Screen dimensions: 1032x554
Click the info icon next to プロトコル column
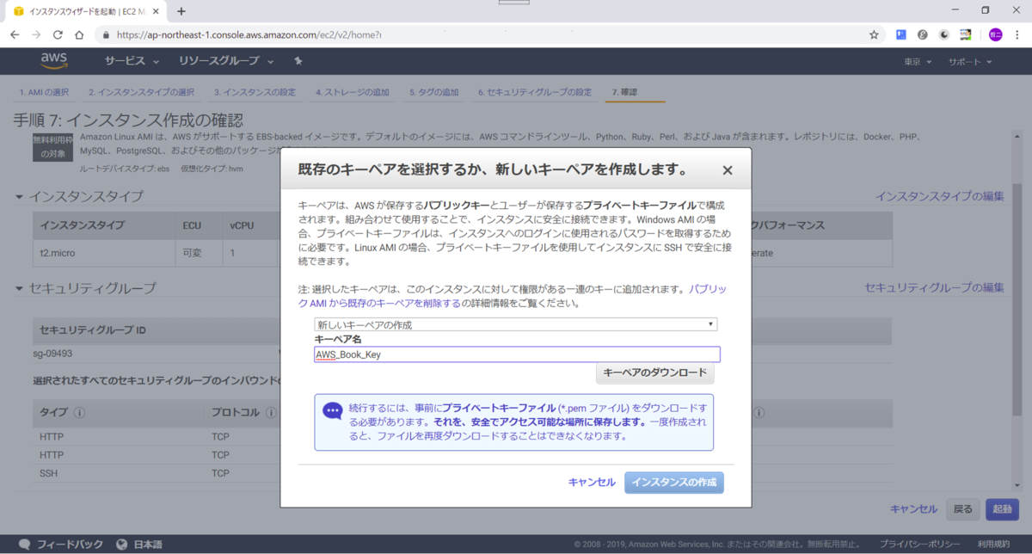coord(271,411)
